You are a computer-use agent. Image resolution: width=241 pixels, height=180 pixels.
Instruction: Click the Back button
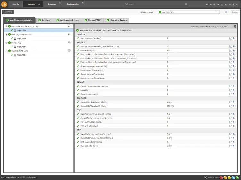[x=235, y=12]
